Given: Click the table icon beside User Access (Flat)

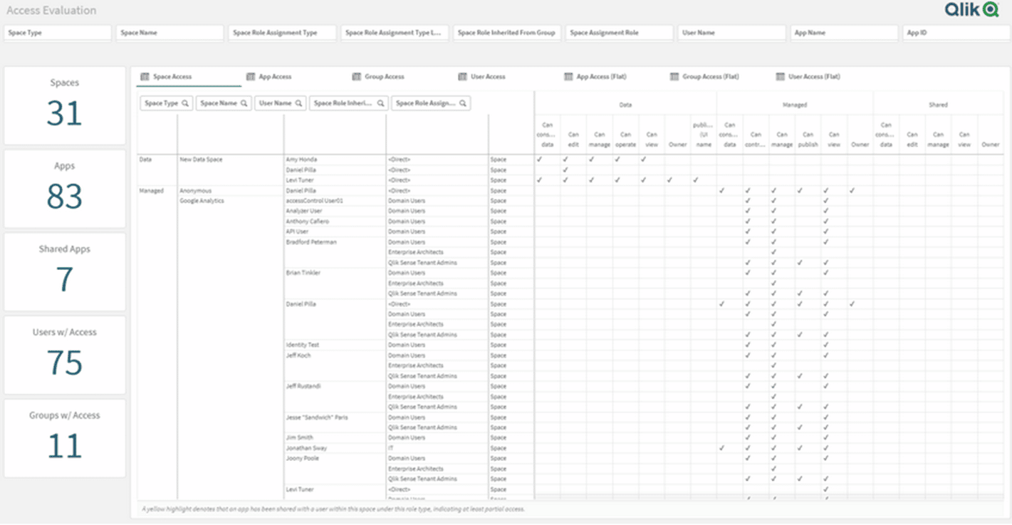Looking at the screenshot, I should point(780,77).
